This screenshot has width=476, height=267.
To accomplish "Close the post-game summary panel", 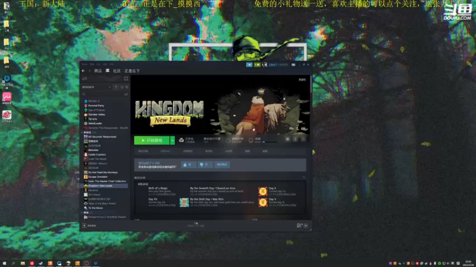I will pos(304,177).
